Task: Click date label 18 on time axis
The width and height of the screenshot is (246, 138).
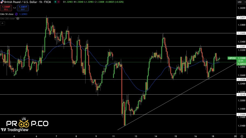Action: click(213, 136)
